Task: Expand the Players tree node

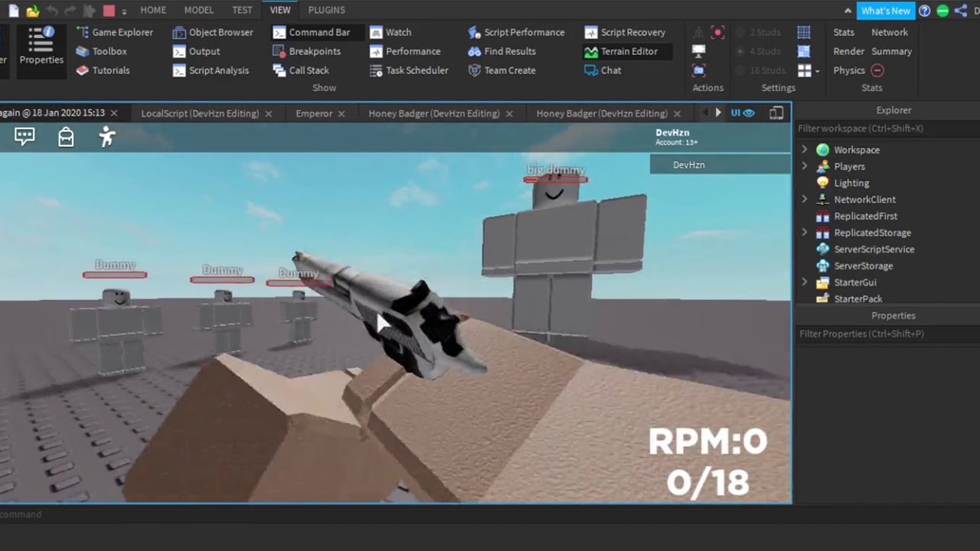Action: 804,166
